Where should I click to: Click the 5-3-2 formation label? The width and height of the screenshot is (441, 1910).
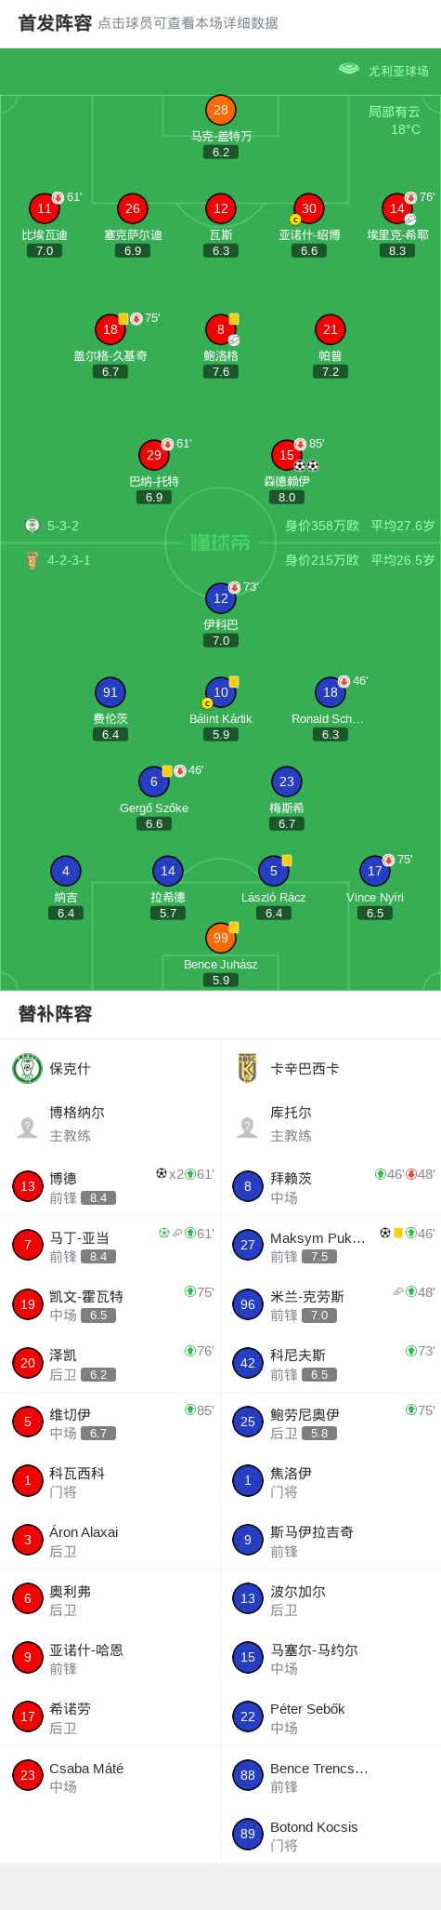pyautogui.click(x=63, y=526)
